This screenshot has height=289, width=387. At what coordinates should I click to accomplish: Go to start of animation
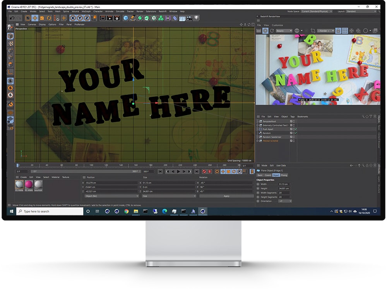(160, 171)
